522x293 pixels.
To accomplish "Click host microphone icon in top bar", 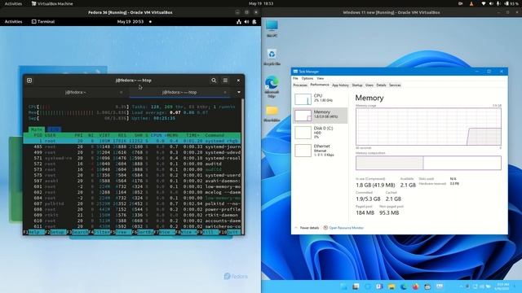I will click(498, 3).
